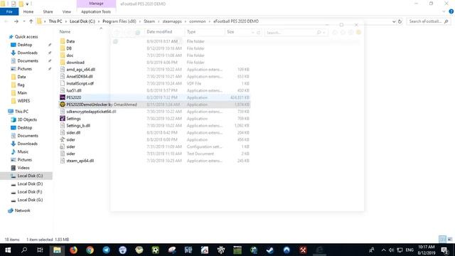Open 3D Objects under This PC
Viewport: 455px width, 256px height.
[x=27, y=119]
